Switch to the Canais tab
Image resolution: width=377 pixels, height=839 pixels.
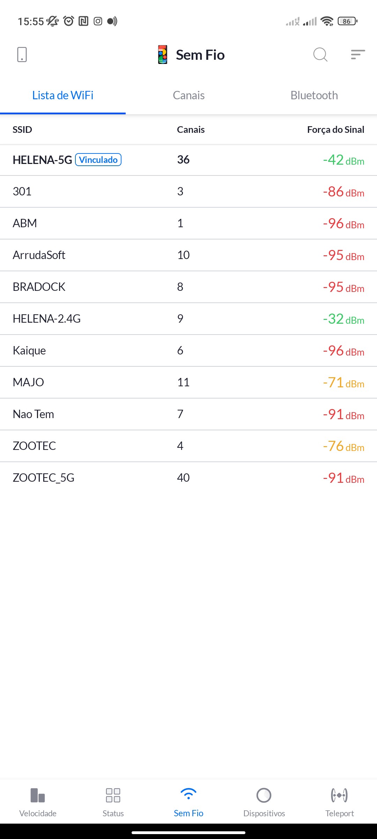[188, 95]
